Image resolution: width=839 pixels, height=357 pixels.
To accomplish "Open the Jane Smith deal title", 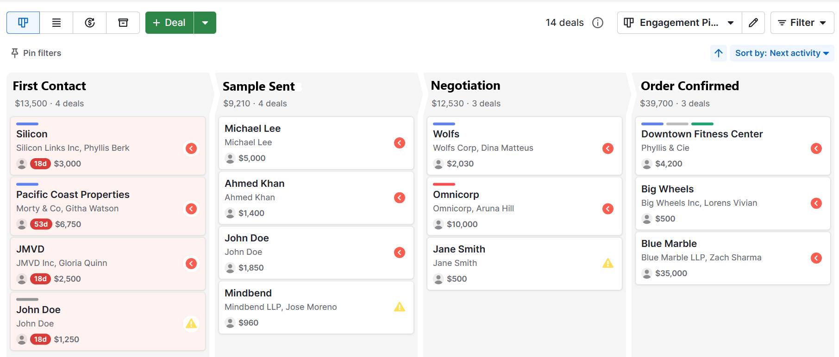I will pyautogui.click(x=459, y=249).
